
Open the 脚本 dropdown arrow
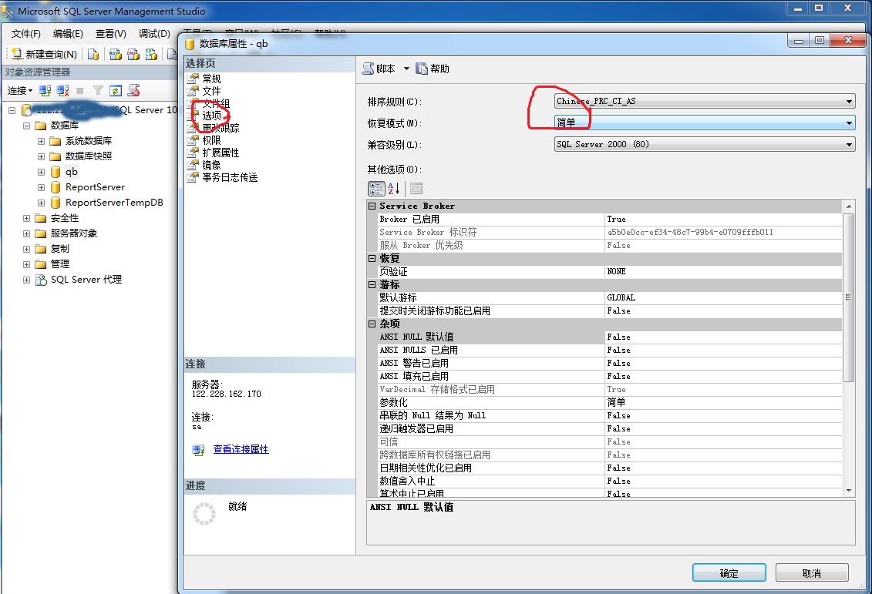(x=406, y=69)
